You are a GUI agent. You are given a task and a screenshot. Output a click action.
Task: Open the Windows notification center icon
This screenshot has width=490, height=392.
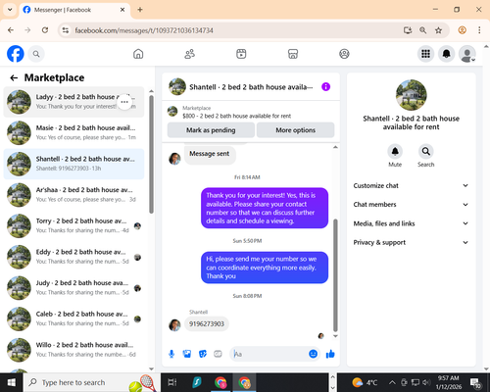[x=475, y=382]
